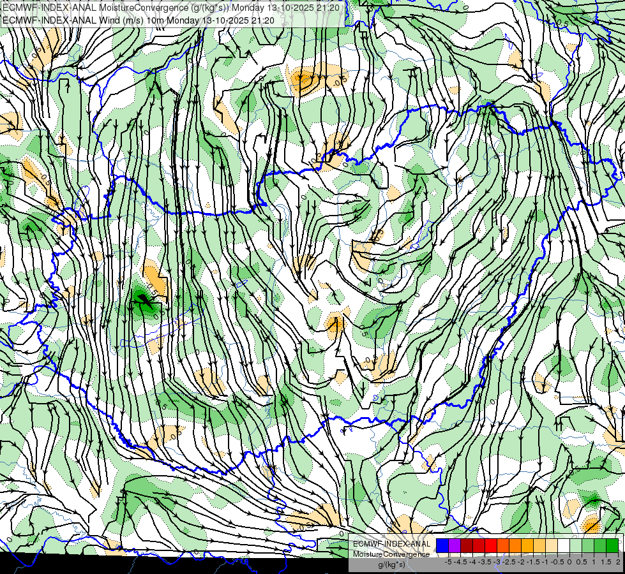
Task: Click the -2 legend tick label
Action: tap(522, 562)
